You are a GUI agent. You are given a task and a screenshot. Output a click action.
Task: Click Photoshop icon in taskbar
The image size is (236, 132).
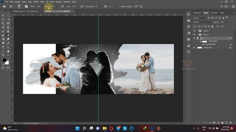pyautogui.click(x=152, y=128)
